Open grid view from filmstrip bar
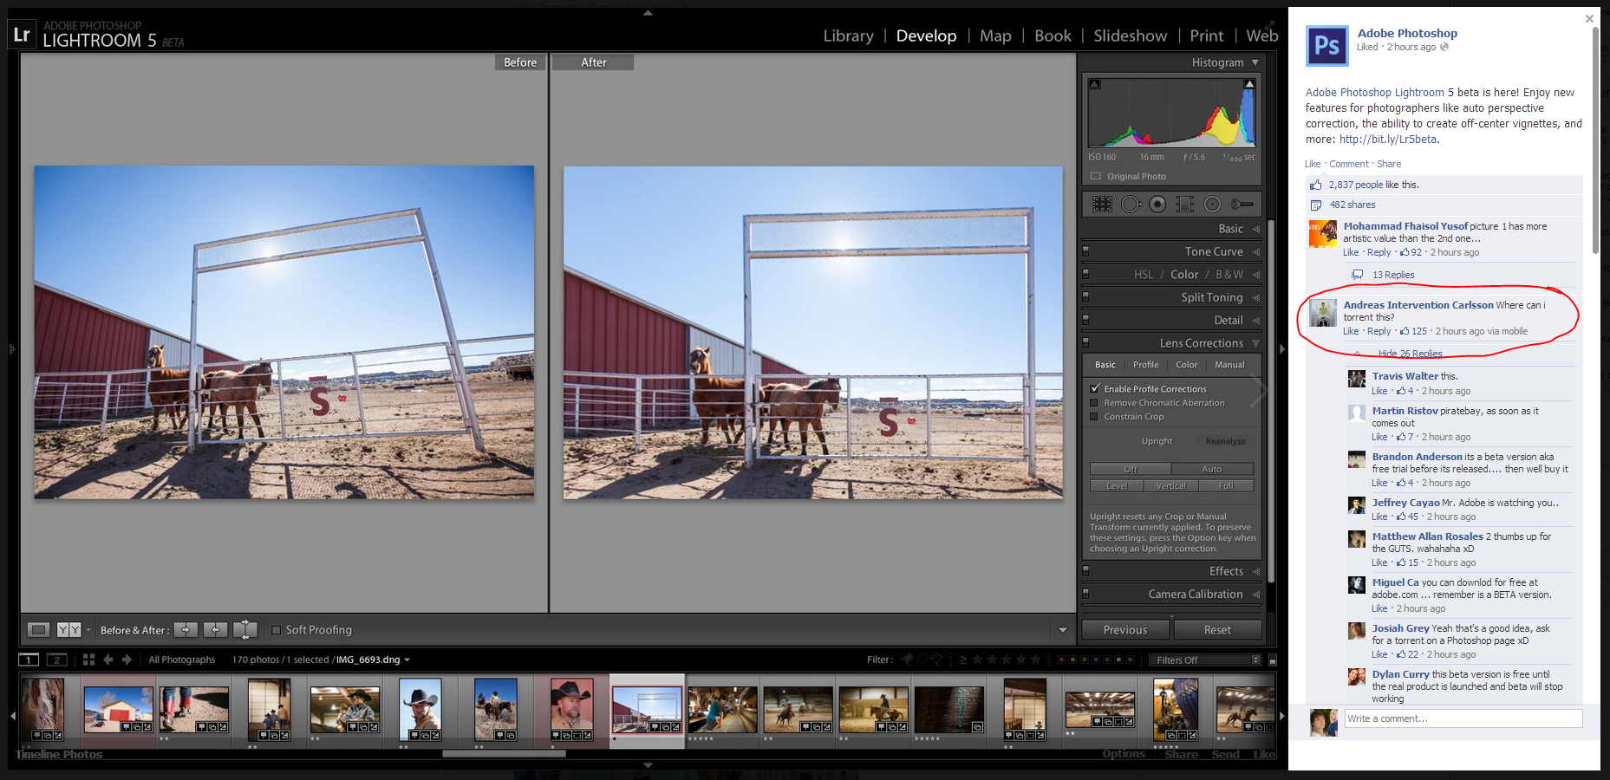Image resolution: width=1610 pixels, height=780 pixels. point(88,660)
